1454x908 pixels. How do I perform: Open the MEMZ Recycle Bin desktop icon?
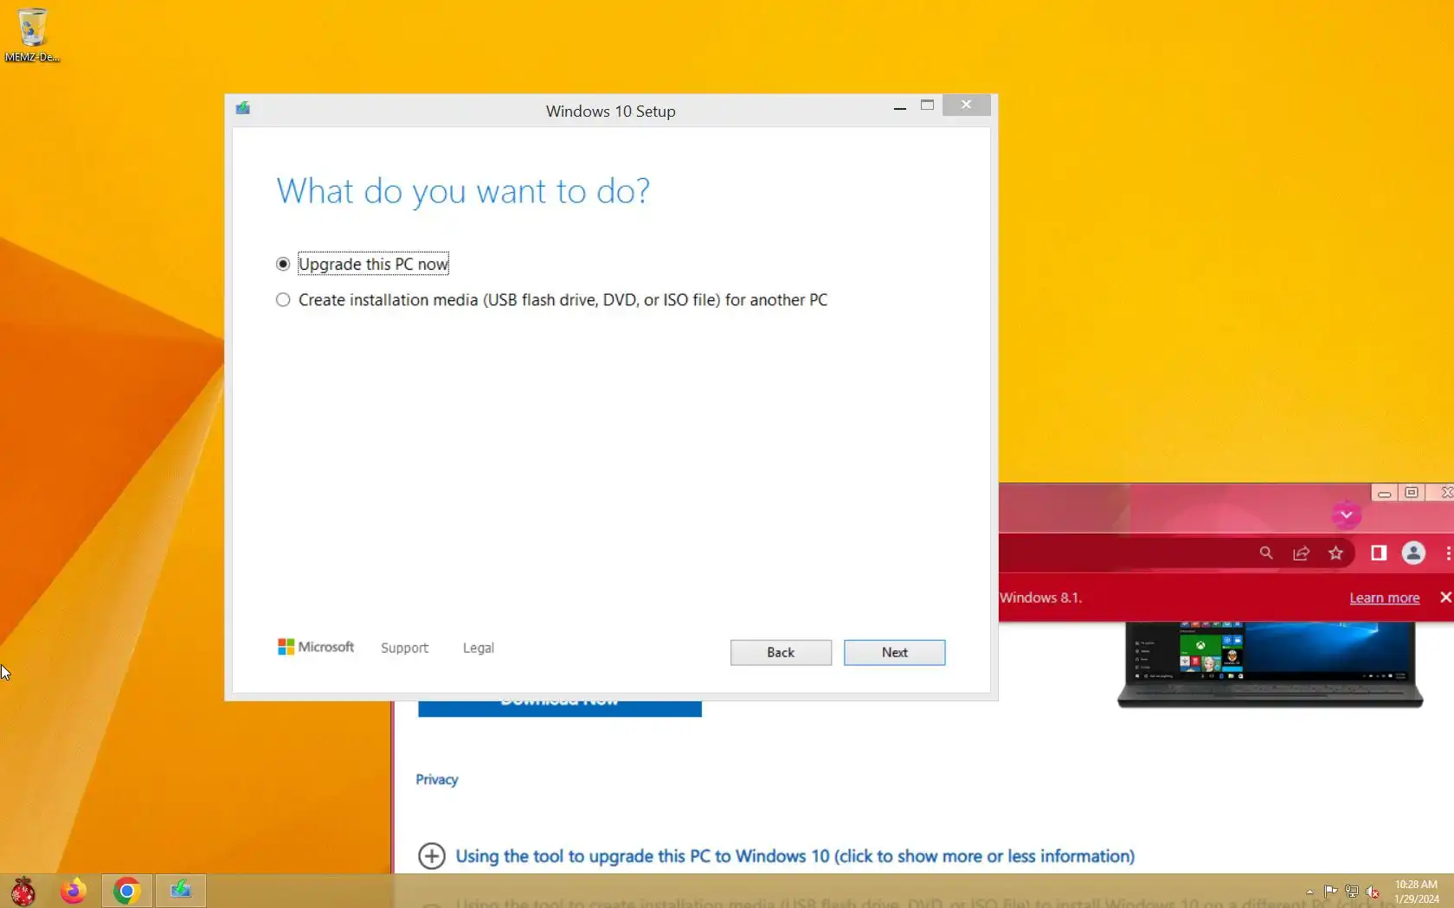click(32, 35)
